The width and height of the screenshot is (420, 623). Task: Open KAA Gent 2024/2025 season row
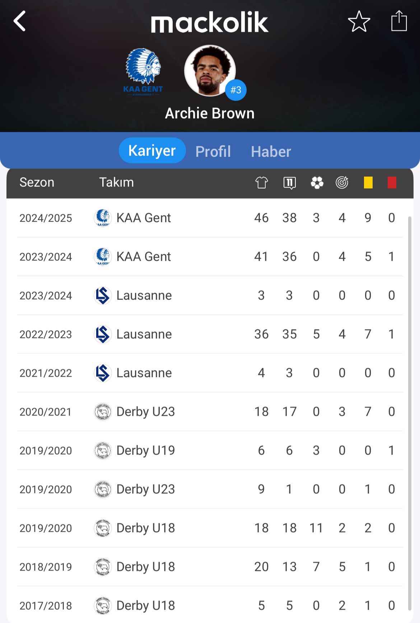tap(210, 218)
